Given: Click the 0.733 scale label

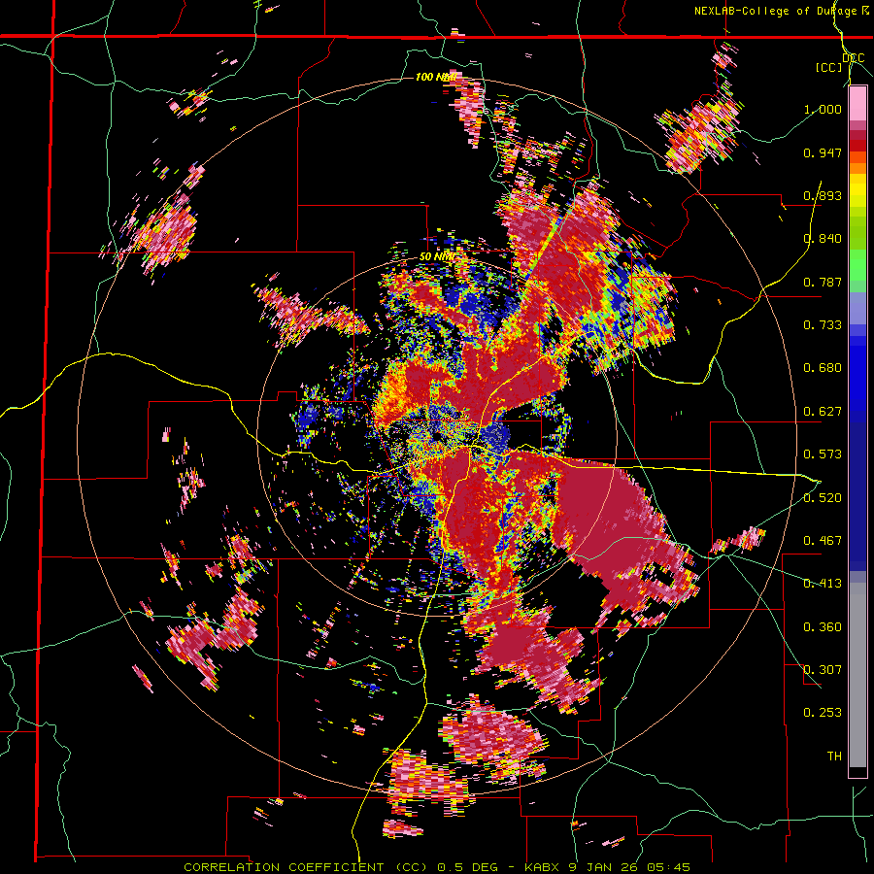Looking at the screenshot, I should tap(823, 325).
